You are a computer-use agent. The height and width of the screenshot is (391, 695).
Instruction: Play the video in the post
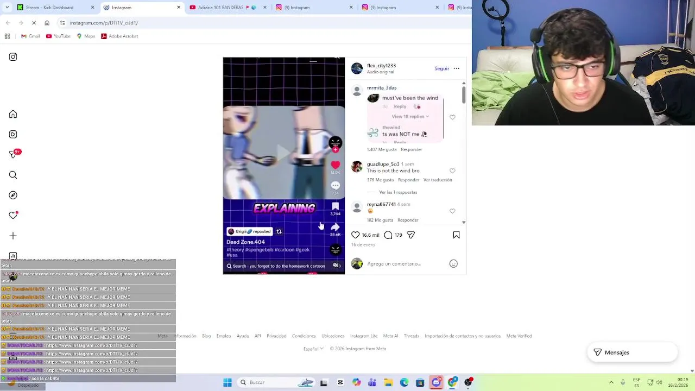click(283, 153)
